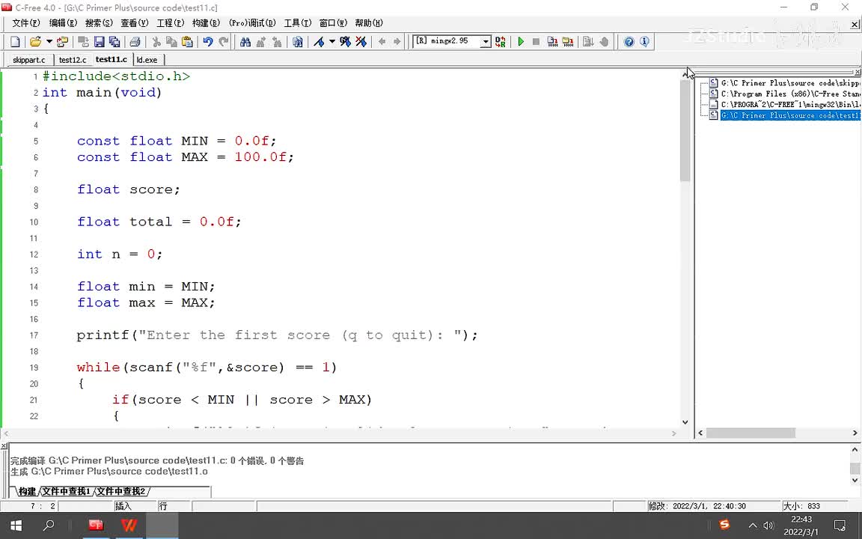
Task: Open the 工具(T) menu
Action: point(297,23)
